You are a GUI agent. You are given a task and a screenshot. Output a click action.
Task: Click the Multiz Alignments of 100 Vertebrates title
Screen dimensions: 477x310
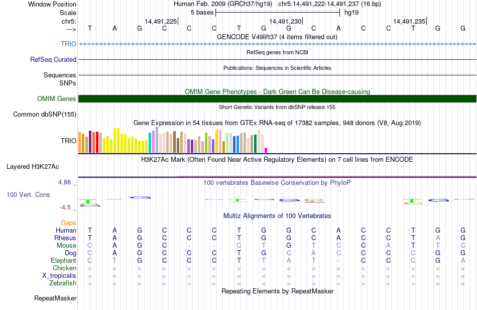click(x=277, y=216)
